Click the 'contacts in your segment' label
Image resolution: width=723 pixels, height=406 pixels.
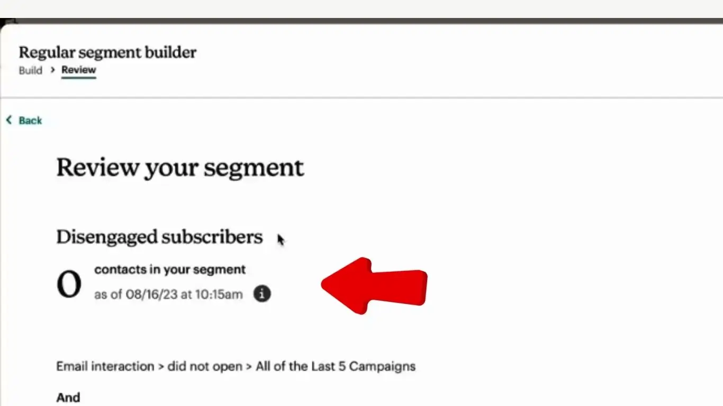click(x=170, y=270)
